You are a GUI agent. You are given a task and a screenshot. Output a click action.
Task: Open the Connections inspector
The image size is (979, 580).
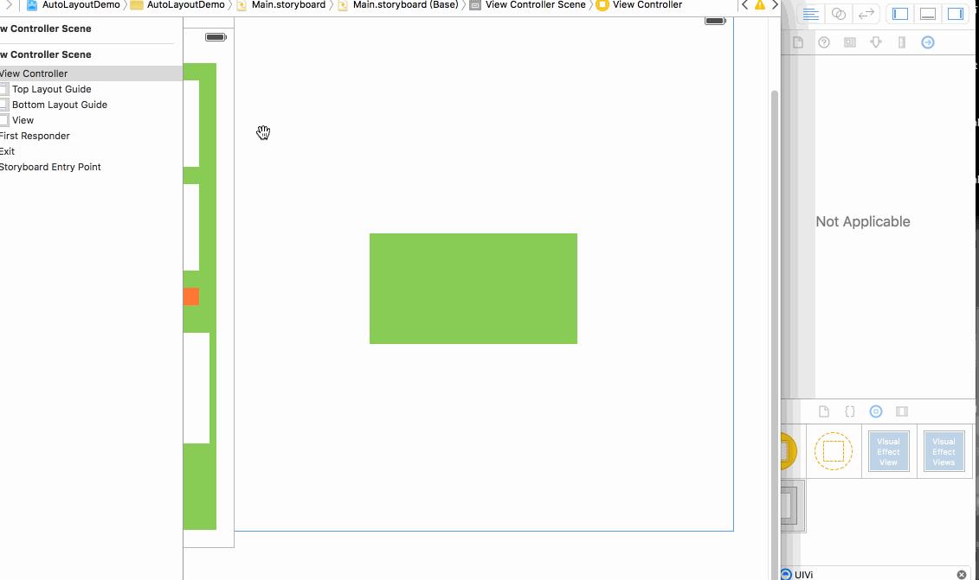(x=928, y=42)
